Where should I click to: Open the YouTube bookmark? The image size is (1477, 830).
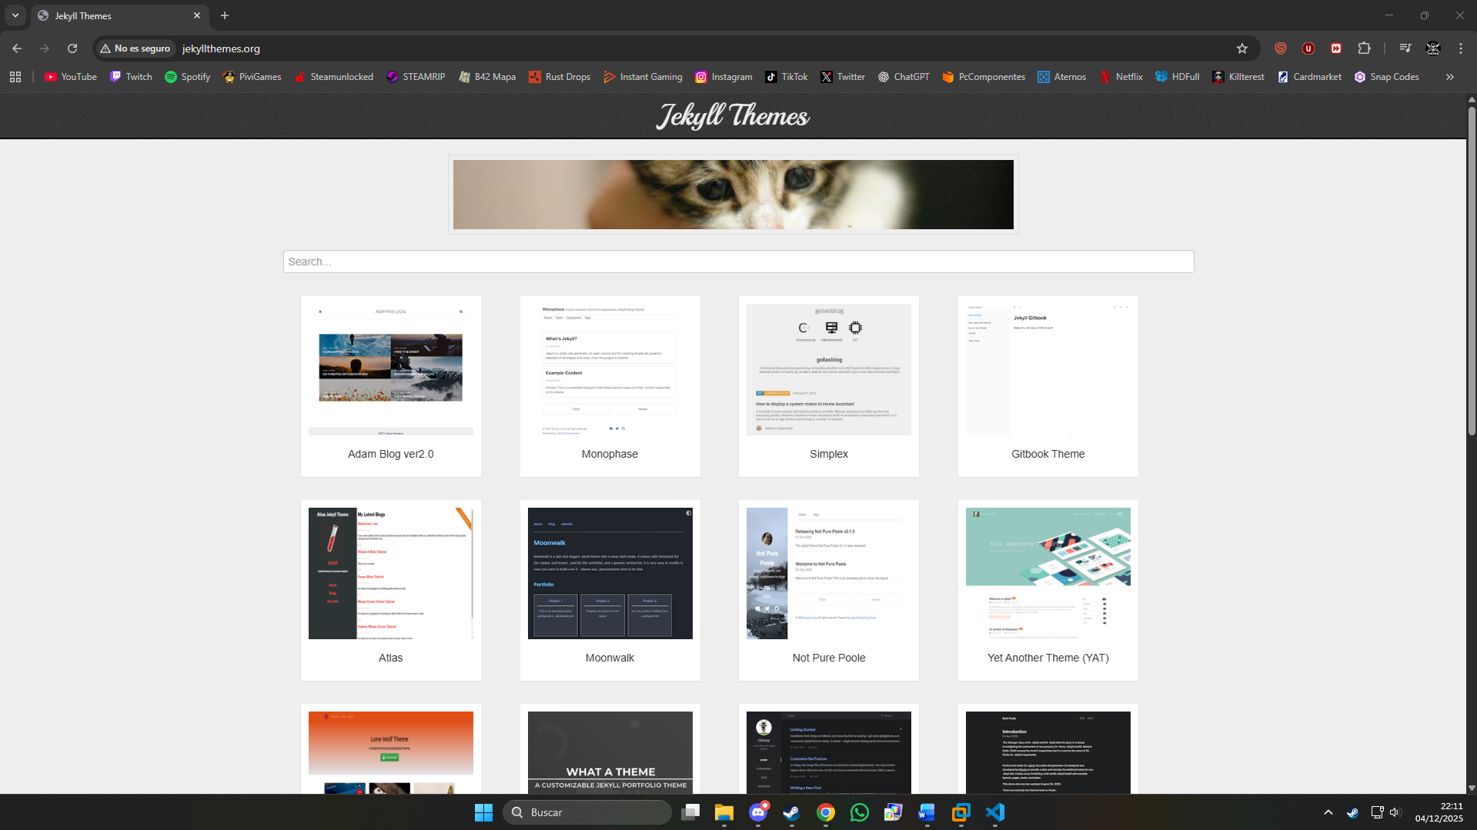click(71, 77)
